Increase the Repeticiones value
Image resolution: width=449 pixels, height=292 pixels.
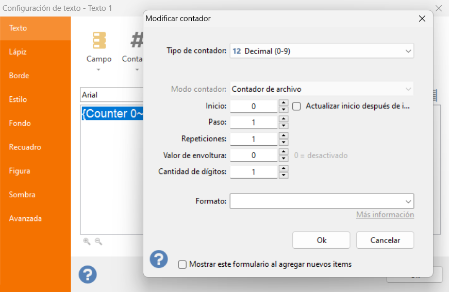tap(284, 135)
